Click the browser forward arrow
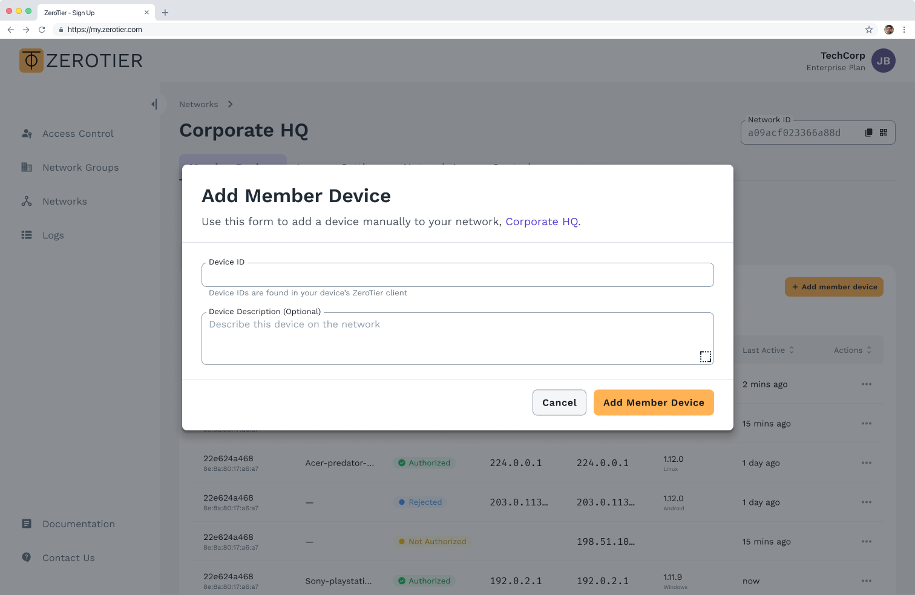 [x=26, y=30]
